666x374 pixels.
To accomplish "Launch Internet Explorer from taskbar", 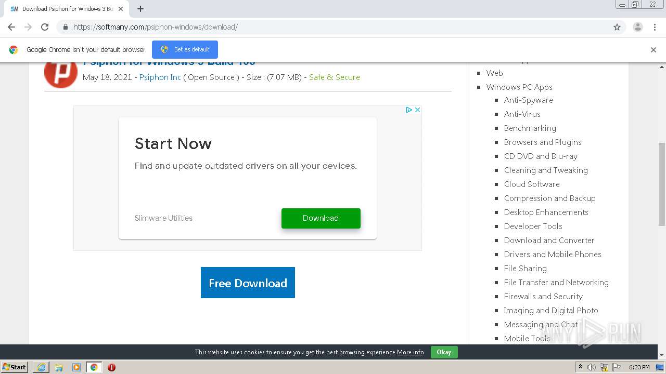I will [41, 367].
